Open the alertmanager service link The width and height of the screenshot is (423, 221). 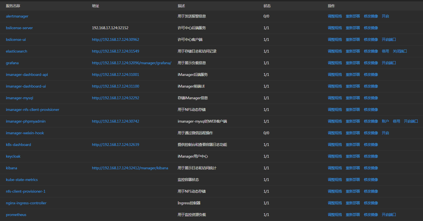(17, 16)
